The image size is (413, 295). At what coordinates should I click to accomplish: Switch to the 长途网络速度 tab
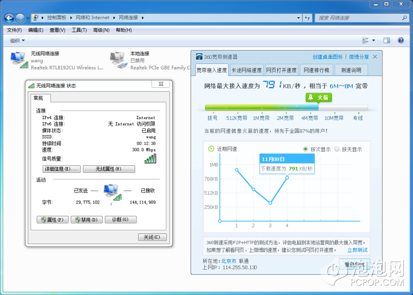coord(247,70)
